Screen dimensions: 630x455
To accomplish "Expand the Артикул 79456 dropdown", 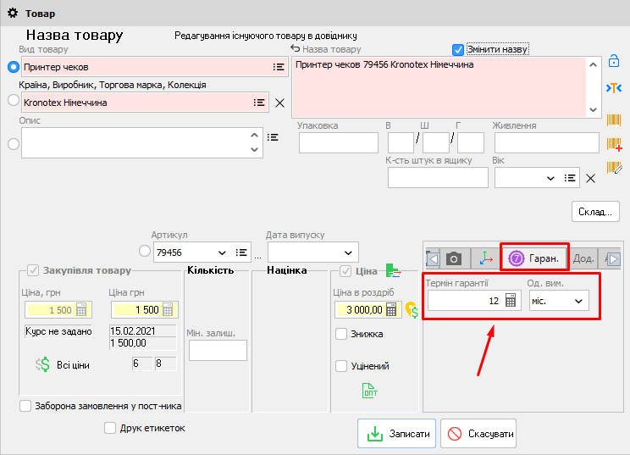I will [223, 252].
